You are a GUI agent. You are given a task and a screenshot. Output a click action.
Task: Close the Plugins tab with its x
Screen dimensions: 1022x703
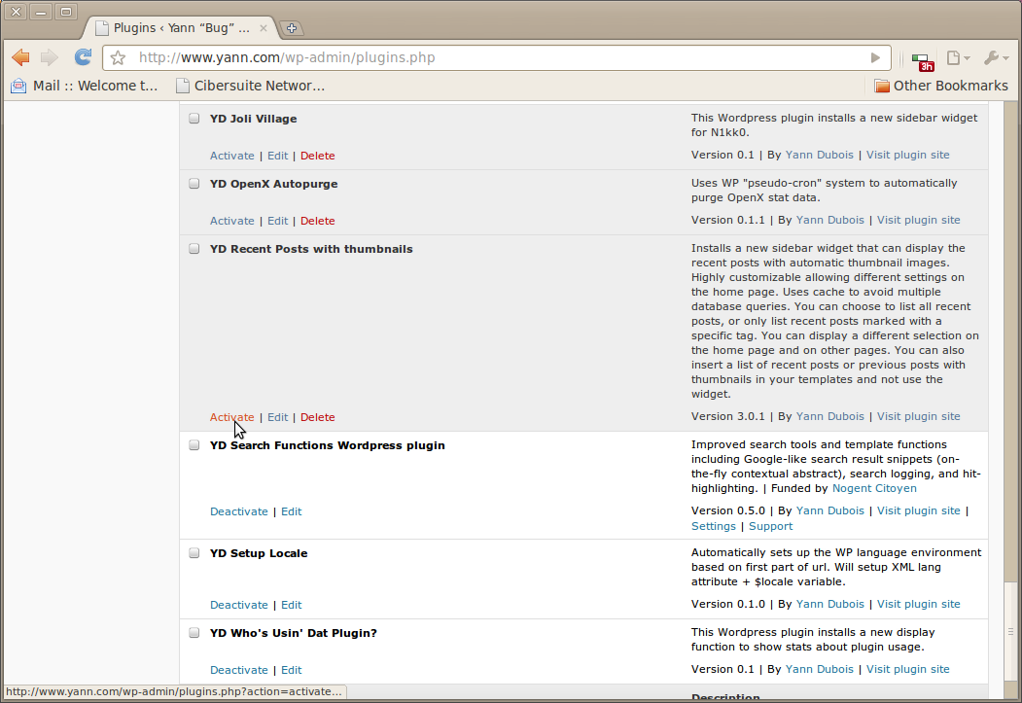coord(264,28)
